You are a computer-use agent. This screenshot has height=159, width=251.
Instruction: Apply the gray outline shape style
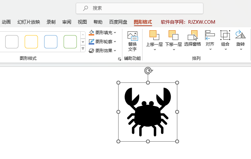click(12, 42)
